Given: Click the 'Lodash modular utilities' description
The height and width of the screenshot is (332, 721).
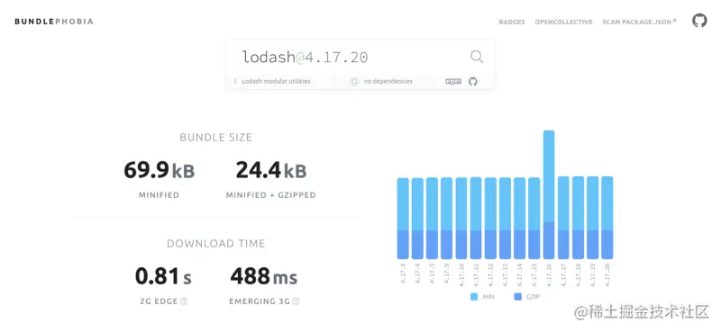Looking at the screenshot, I should tap(277, 81).
